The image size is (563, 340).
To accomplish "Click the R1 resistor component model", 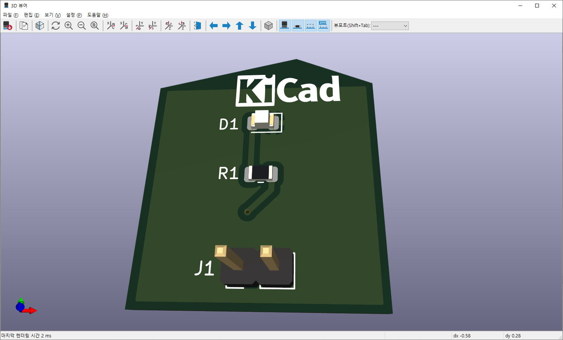I will (x=261, y=174).
